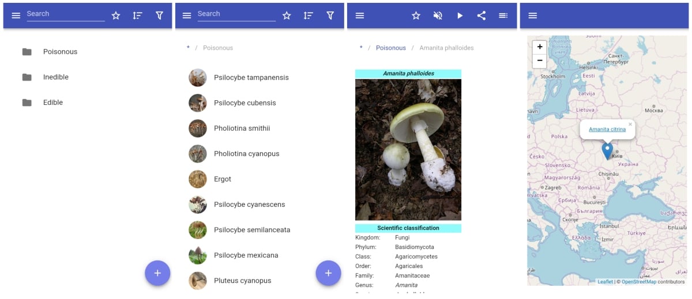Toggle the muted sound icon
Image resolution: width=692 pixels, height=299 pixels.
(438, 16)
